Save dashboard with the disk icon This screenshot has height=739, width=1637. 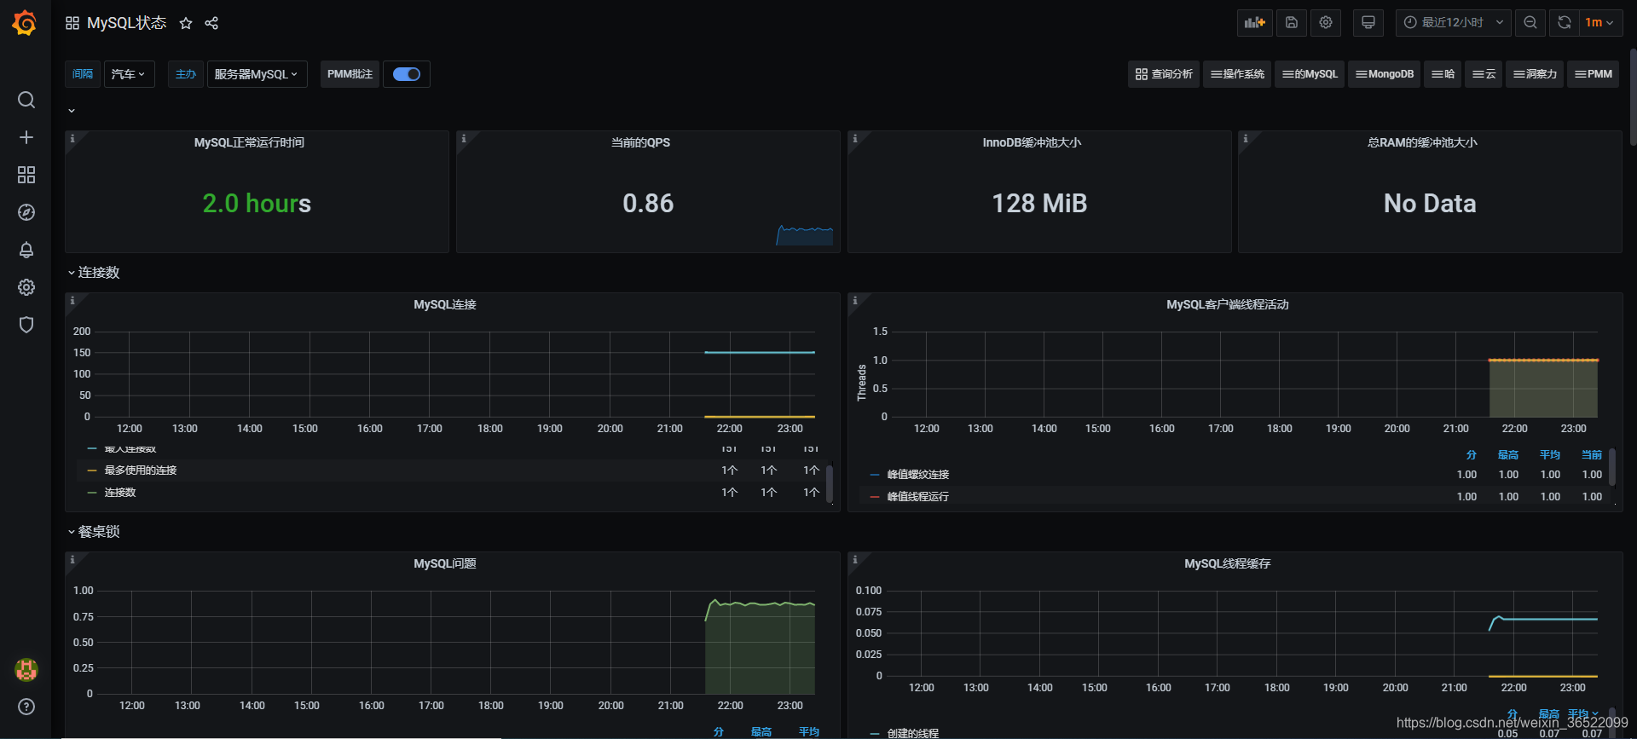point(1292,23)
